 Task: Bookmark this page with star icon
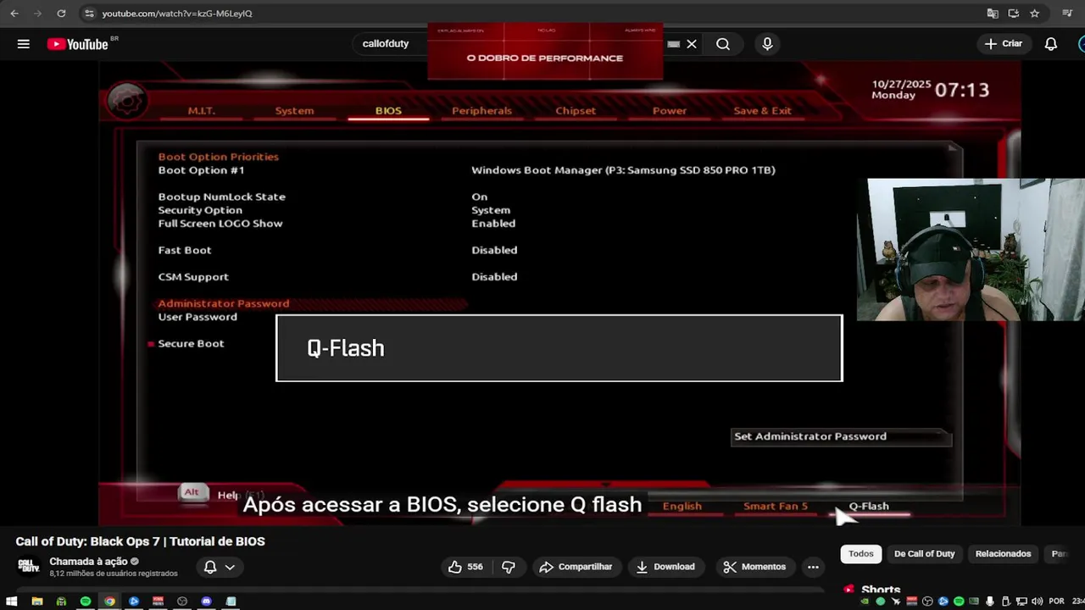click(x=1034, y=14)
